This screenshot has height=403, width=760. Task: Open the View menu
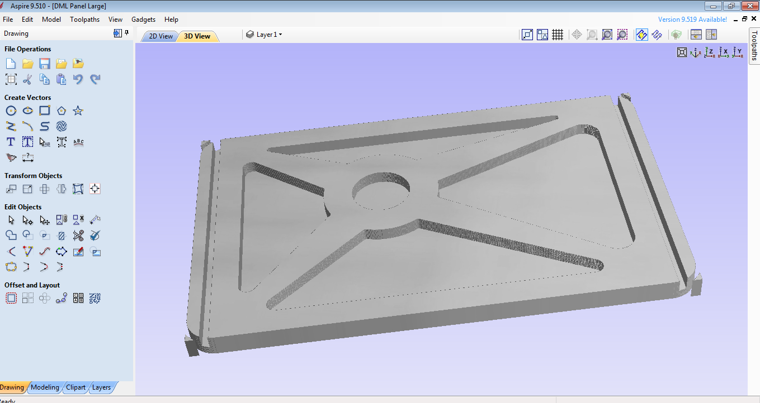click(x=115, y=20)
